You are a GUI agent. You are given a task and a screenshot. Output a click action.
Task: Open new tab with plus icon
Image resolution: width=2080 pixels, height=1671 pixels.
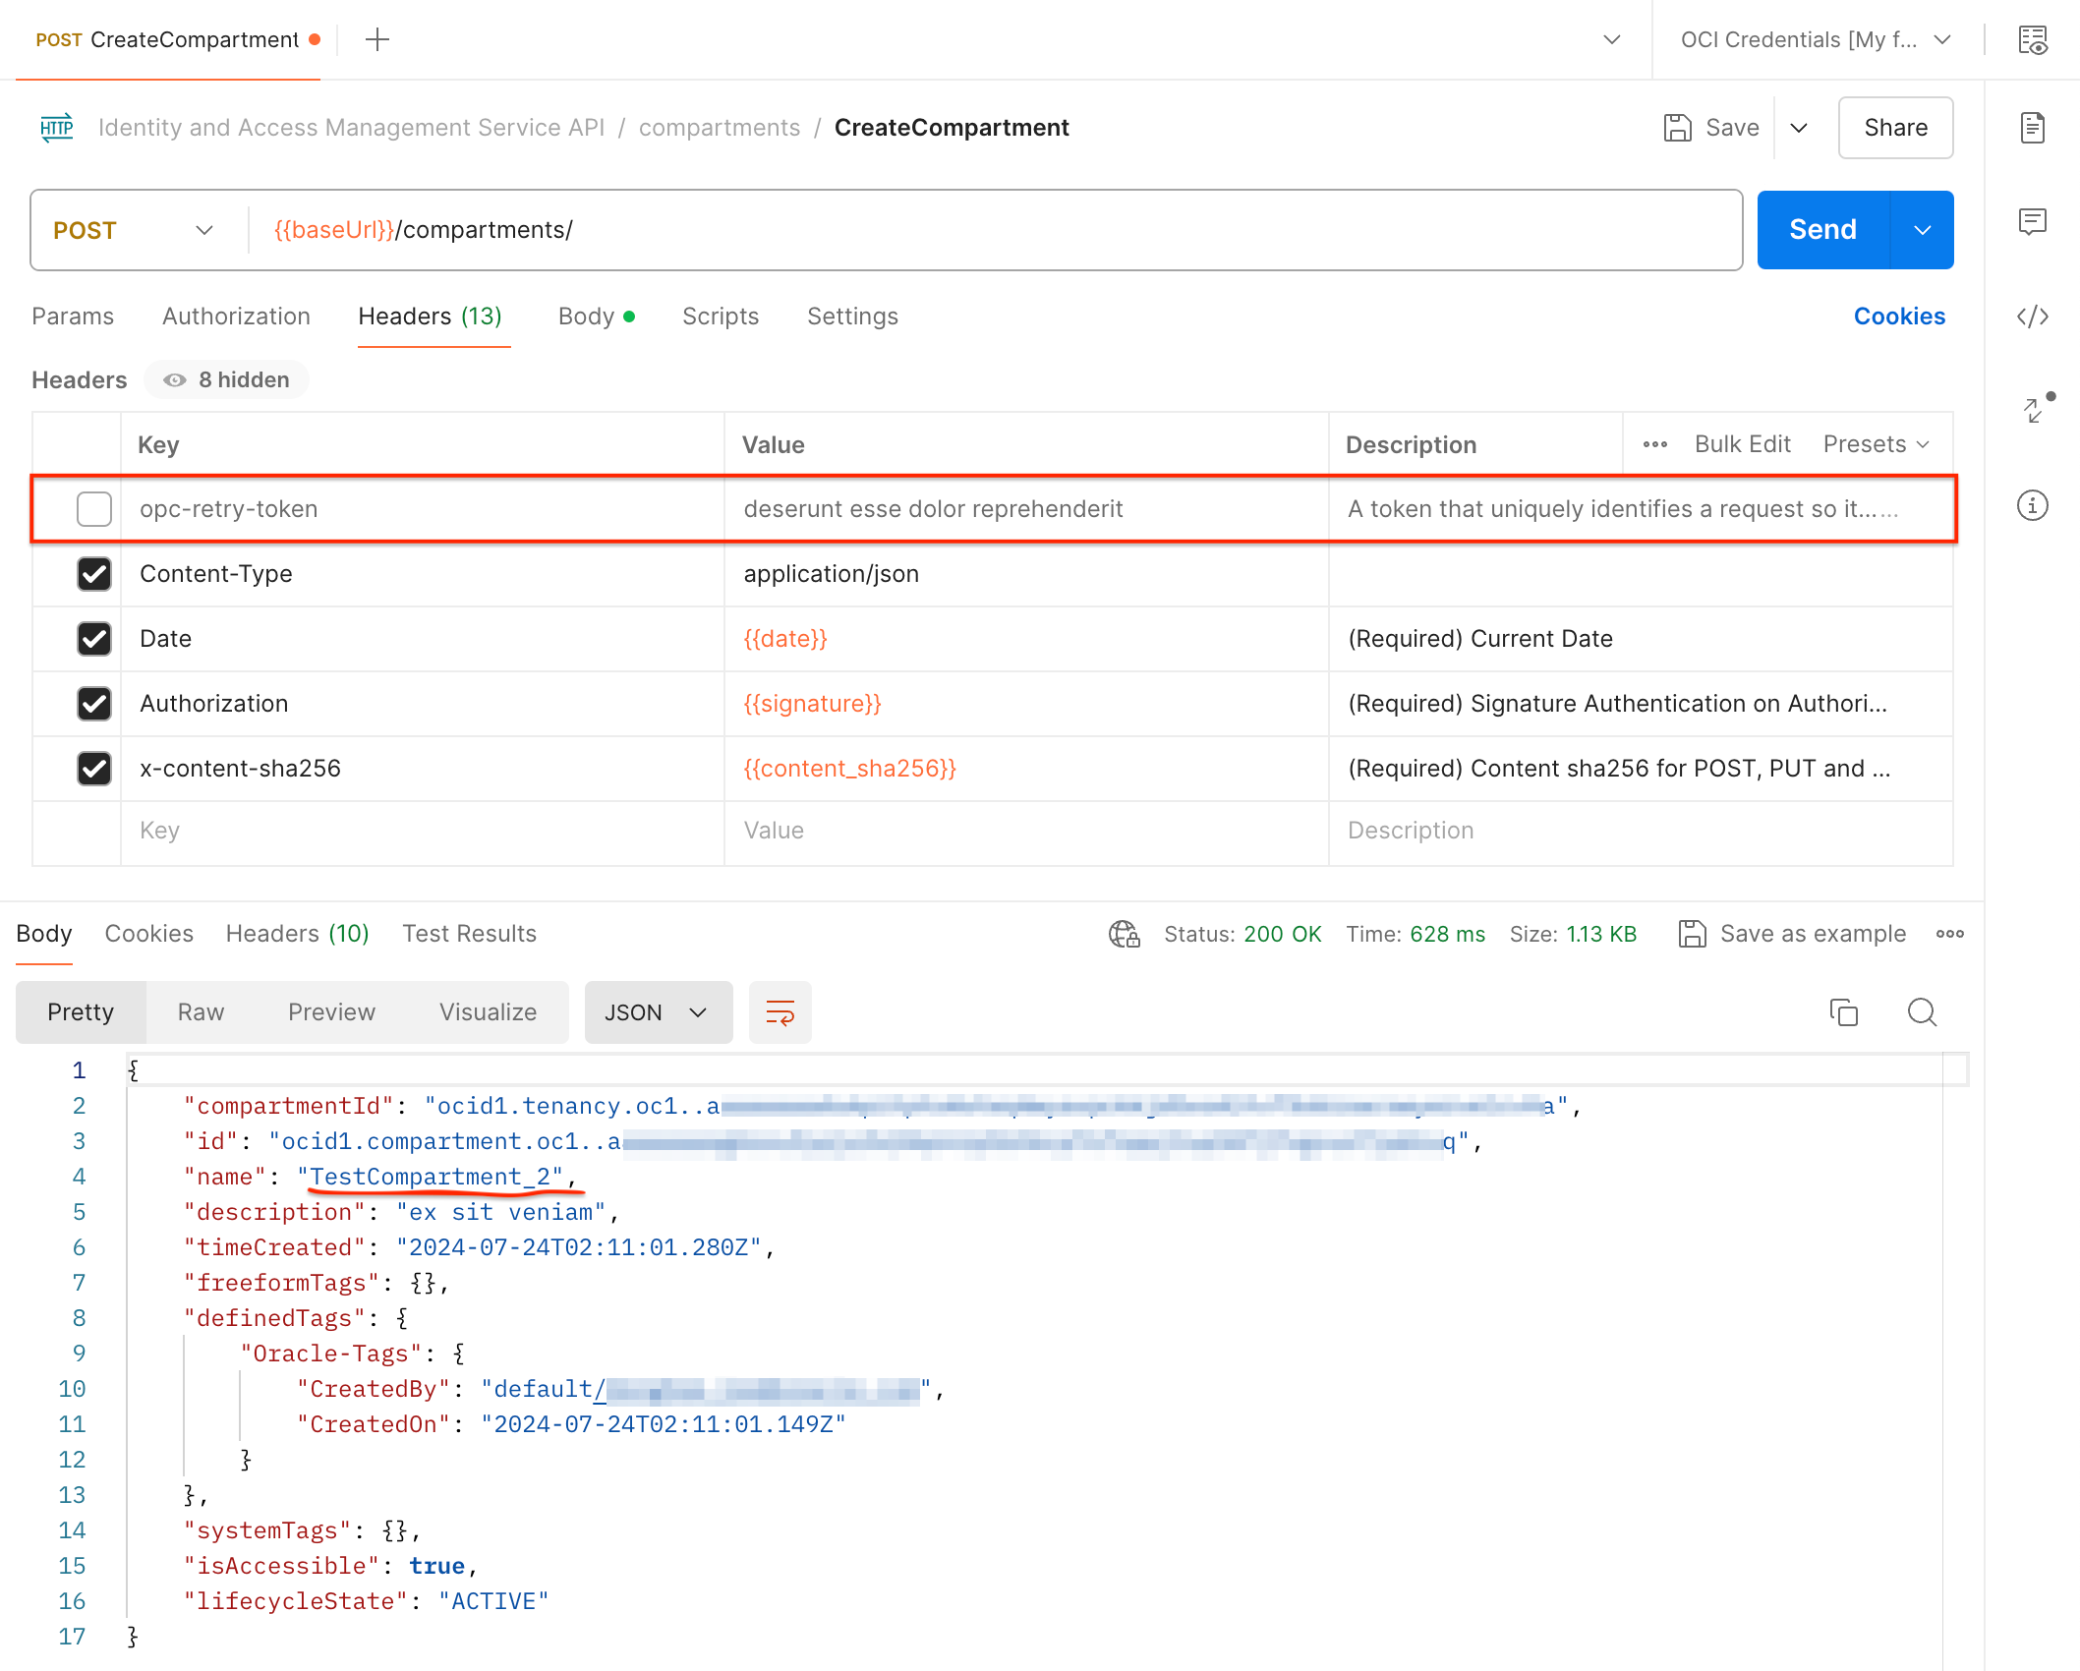pyautogui.click(x=377, y=39)
